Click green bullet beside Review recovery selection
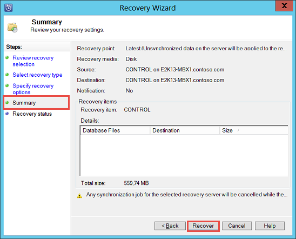 [x=7, y=57]
